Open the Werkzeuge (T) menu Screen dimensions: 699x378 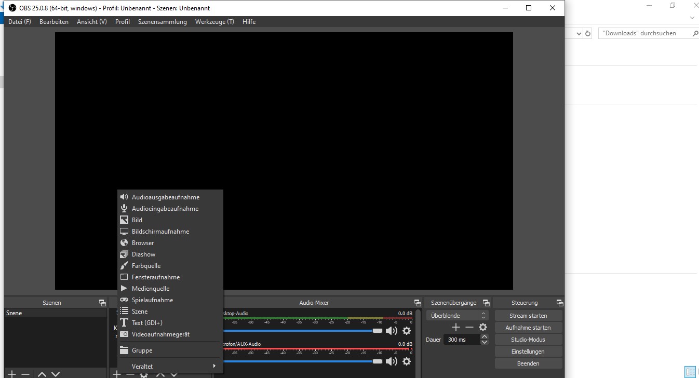point(214,22)
